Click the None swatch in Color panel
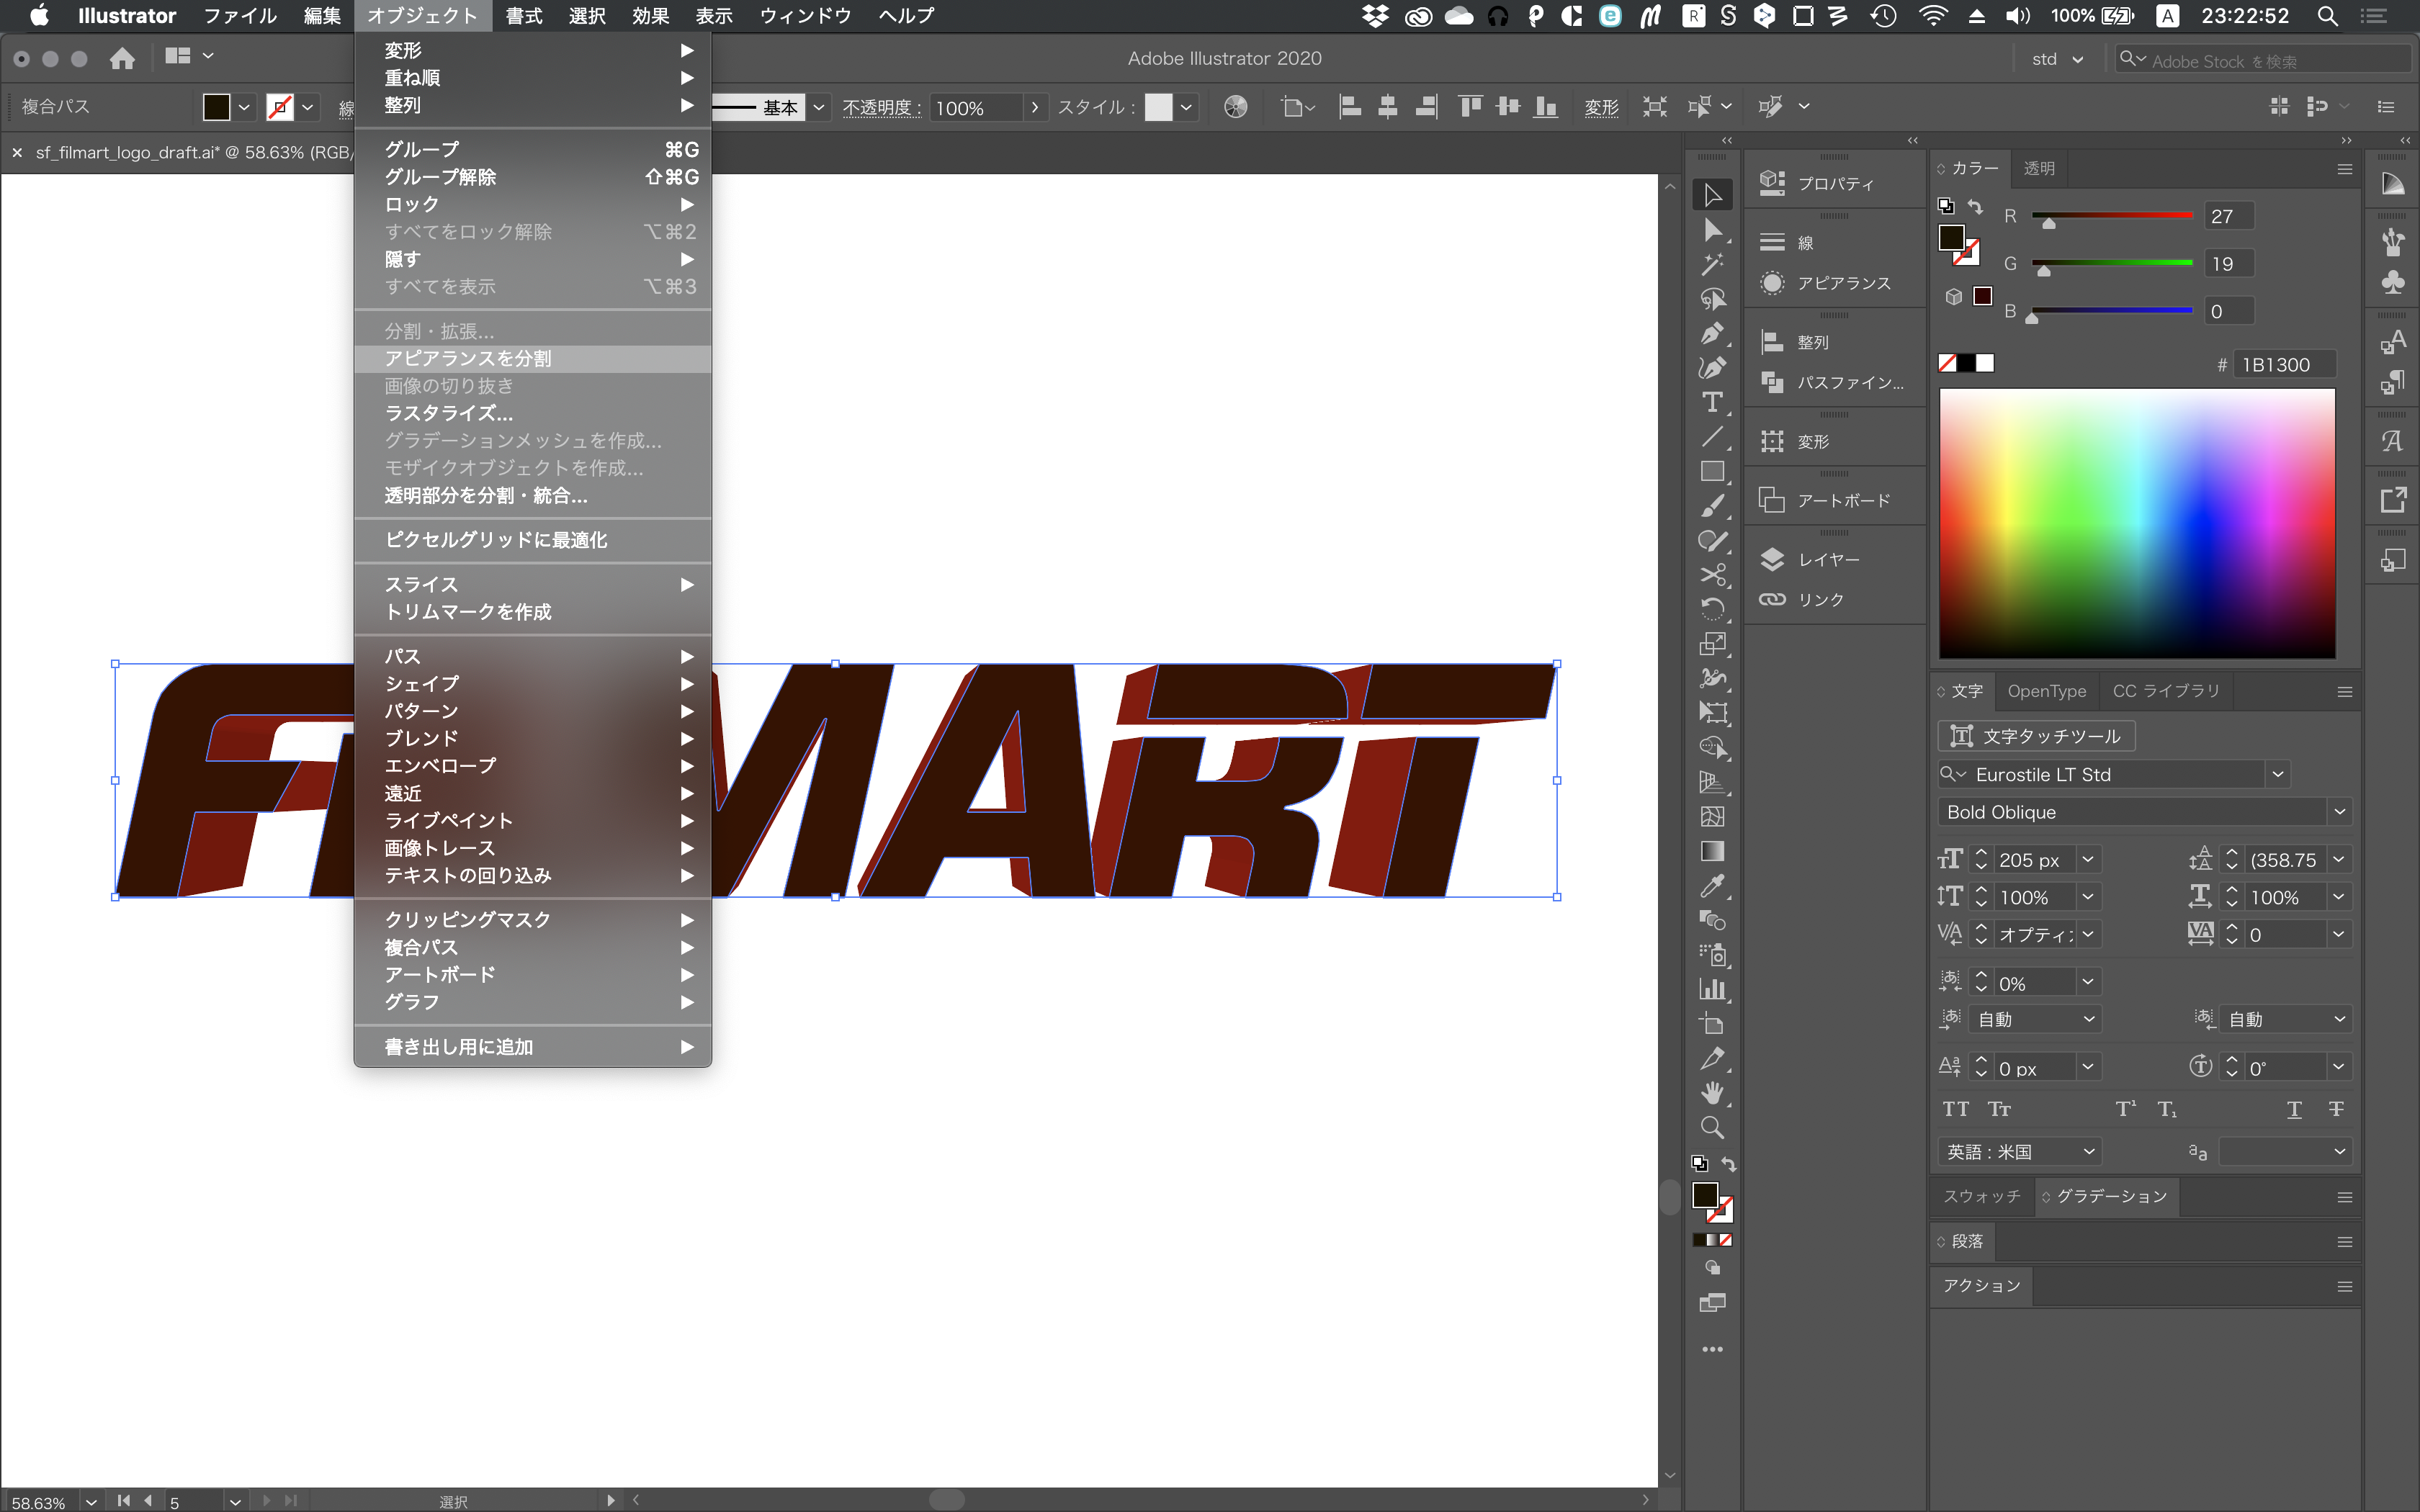The width and height of the screenshot is (2420, 1512). (x=1947, y=363)
